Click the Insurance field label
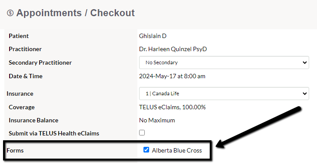The image size is (317, 163). pos(20,94)
